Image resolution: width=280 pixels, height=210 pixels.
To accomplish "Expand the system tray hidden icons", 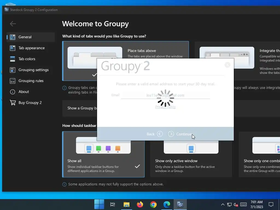I will coord(223,205).
